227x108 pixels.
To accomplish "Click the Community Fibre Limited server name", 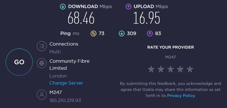I will click(69, 64).
